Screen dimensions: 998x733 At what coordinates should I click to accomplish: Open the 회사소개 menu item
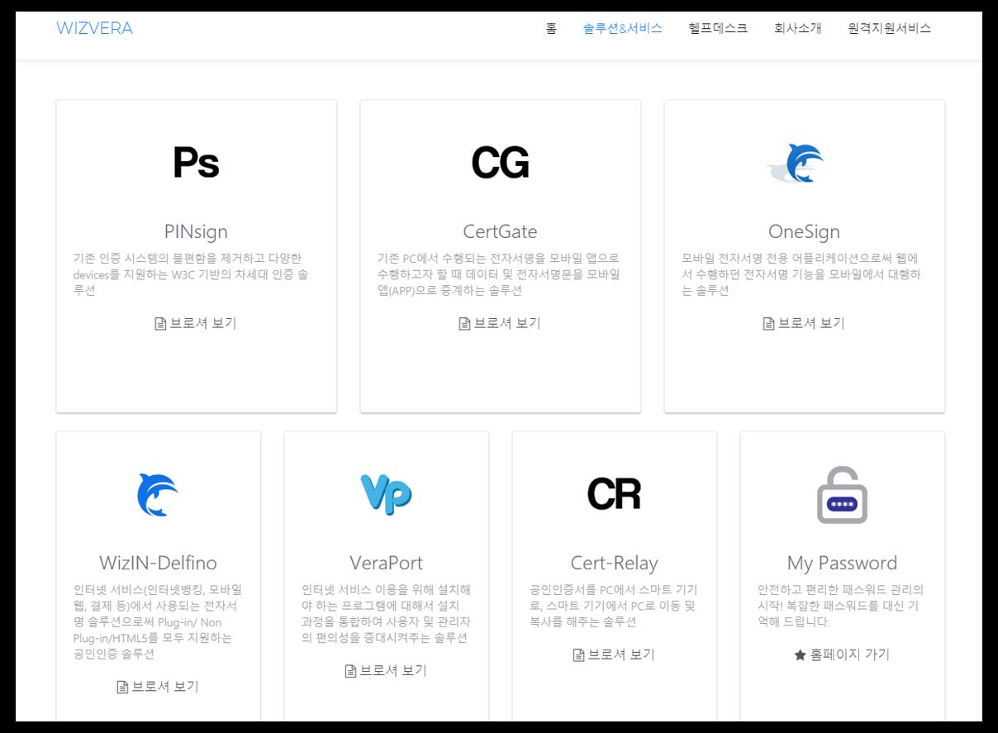tap(797, 28)
